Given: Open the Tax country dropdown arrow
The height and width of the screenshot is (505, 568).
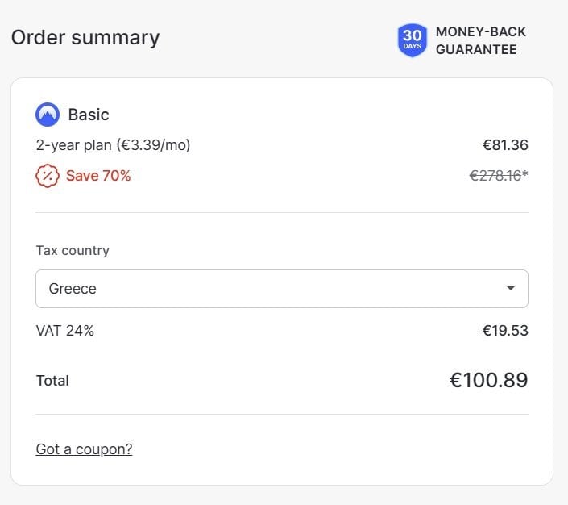Looking at the screenshot, I should 511,289.
